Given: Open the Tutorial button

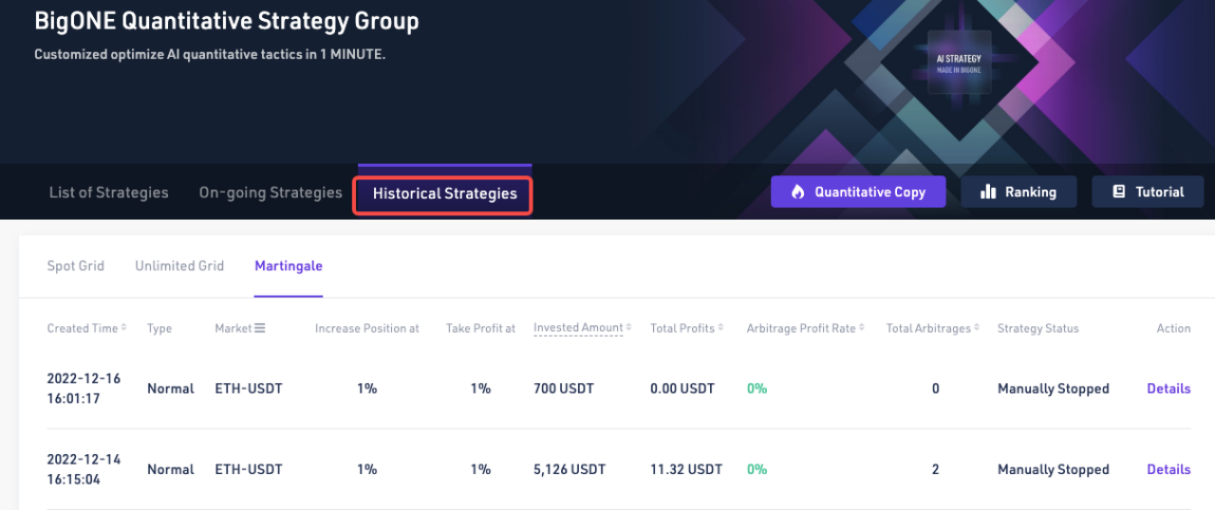Looking at the screenshot, I should [x=1148, y=191].
